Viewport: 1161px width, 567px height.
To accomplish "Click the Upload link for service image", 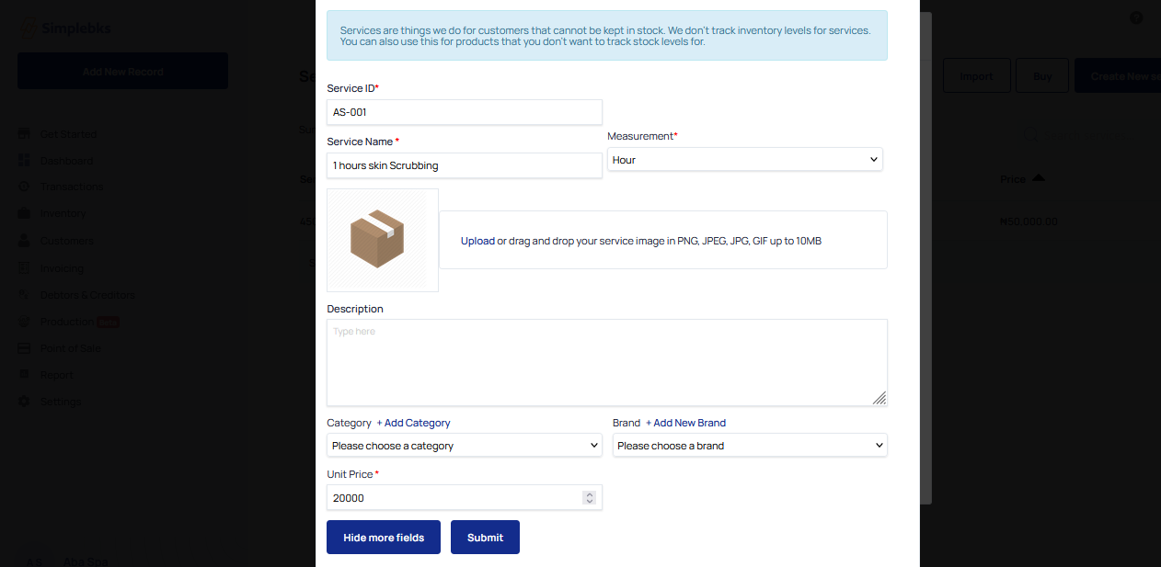I will point(477,241).
